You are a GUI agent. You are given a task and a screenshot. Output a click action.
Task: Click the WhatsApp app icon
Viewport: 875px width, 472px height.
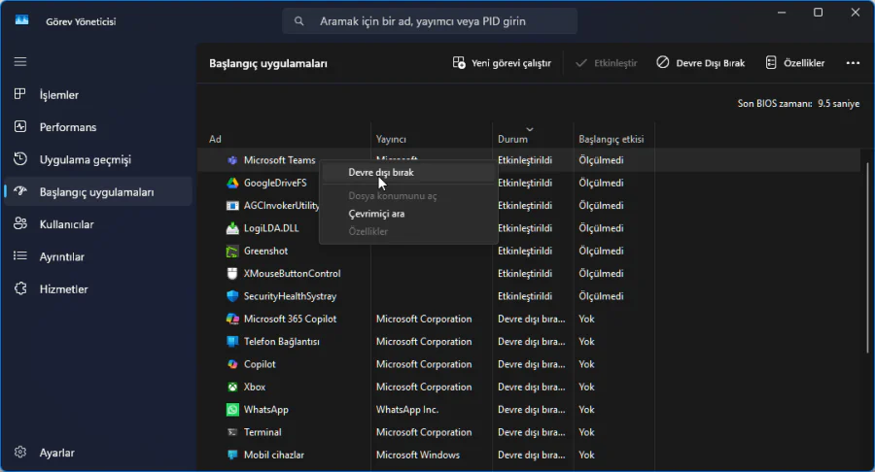pyautogui.click(x=232, y=410)
